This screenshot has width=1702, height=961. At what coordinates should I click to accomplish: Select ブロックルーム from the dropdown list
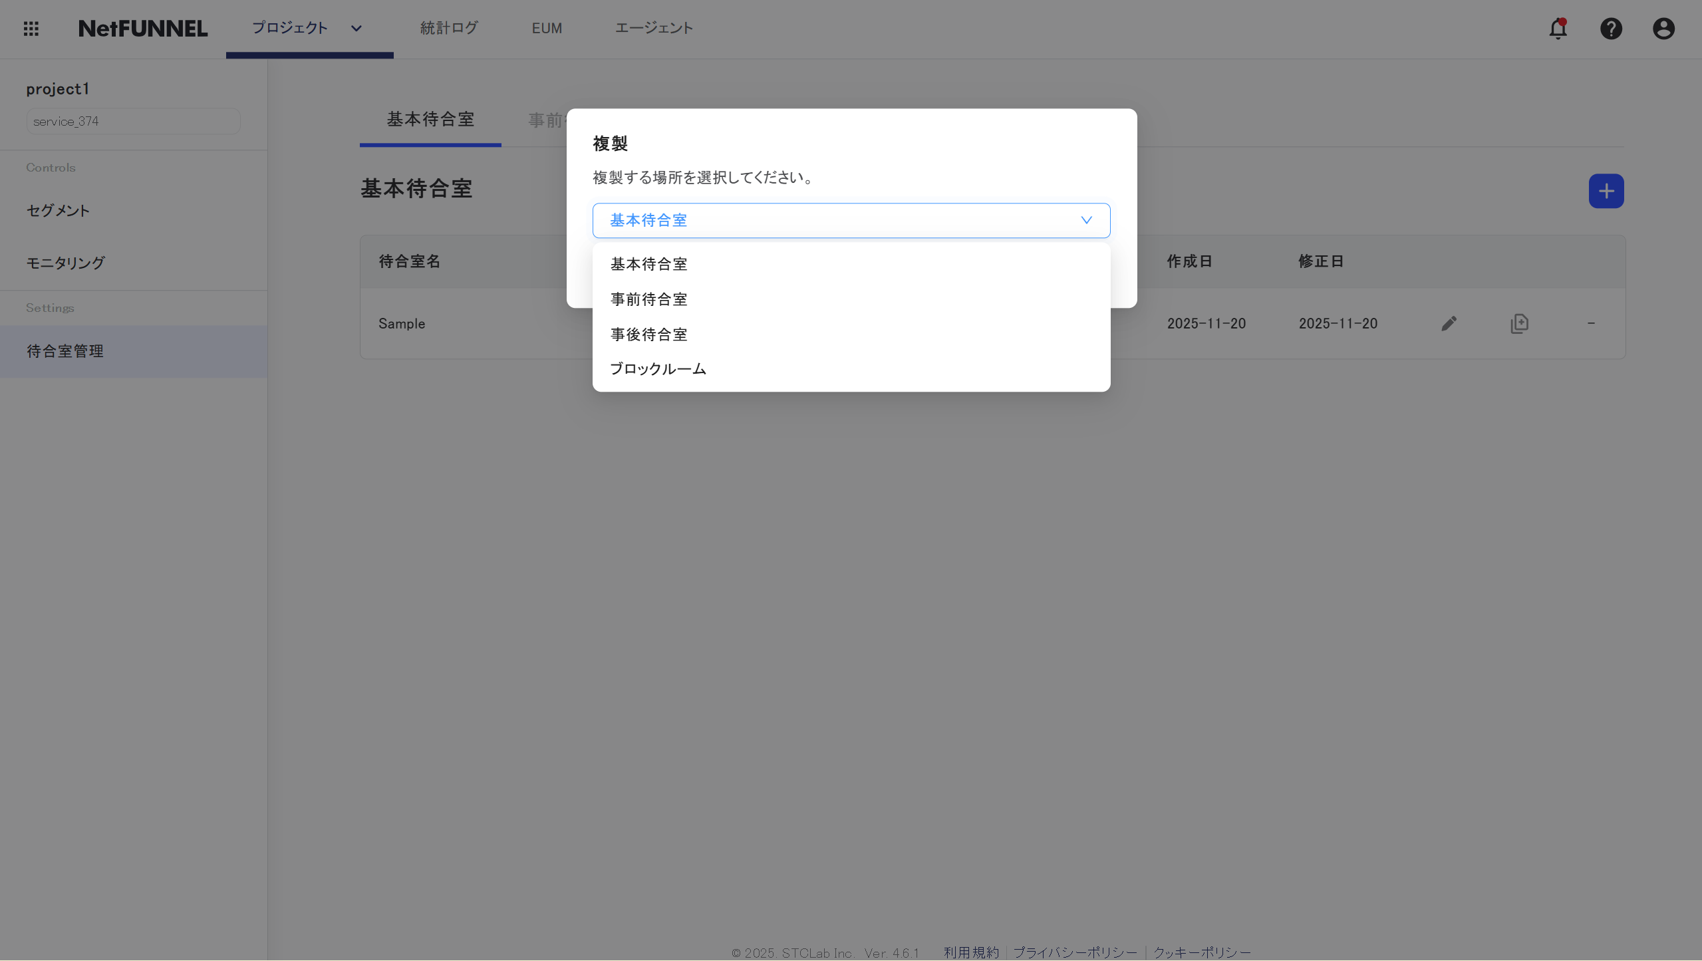pyautogui.click(x=658, y=368)
